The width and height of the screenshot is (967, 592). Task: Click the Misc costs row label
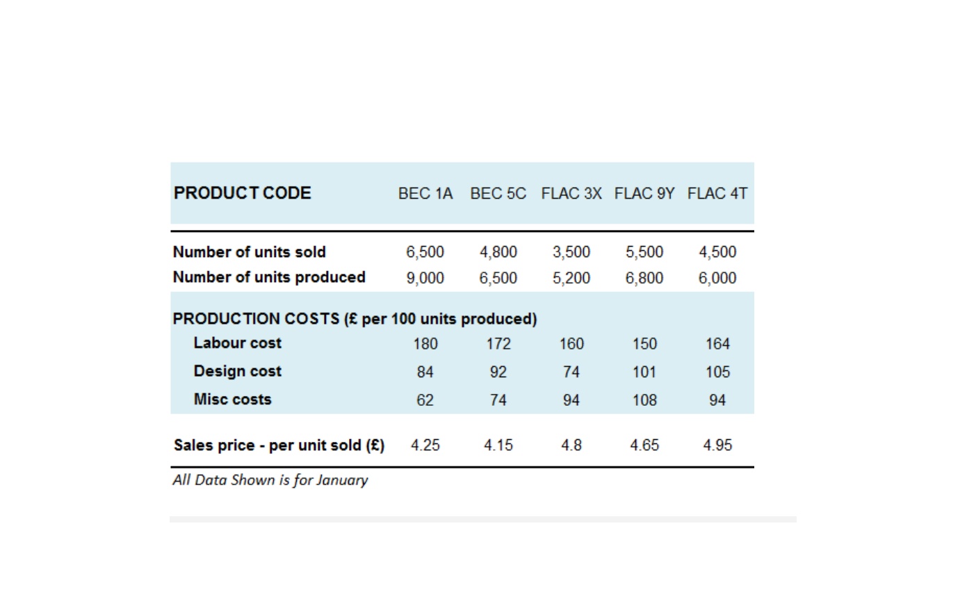[x=233, y=400]
